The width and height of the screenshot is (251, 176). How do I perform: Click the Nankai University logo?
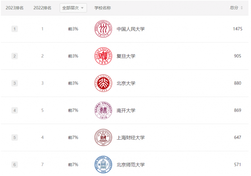click(x=103, y=110)
